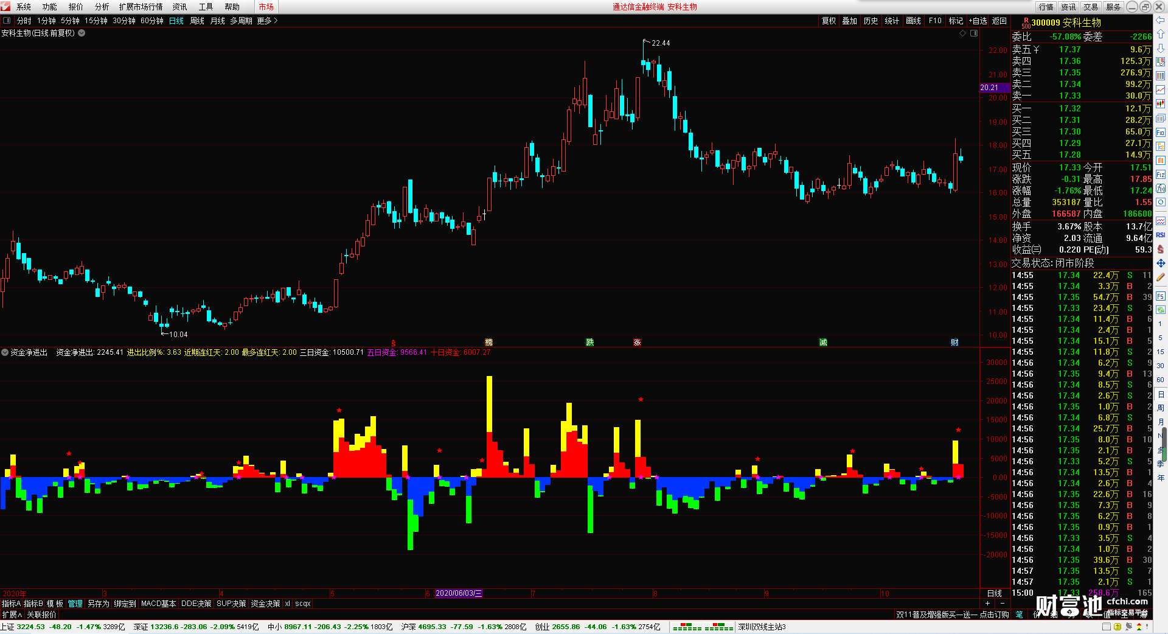
Task: Open the 系统 menu
Action: click(x=24, y=7)
